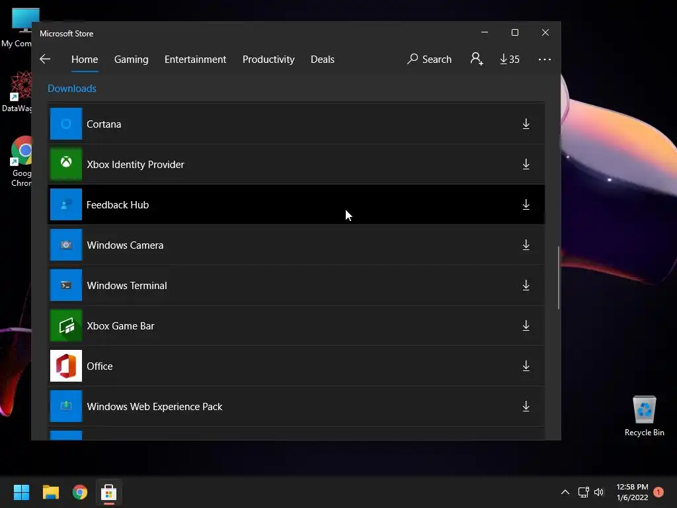Go back with the back arrow
677x508 pixels.
point(45,59)
